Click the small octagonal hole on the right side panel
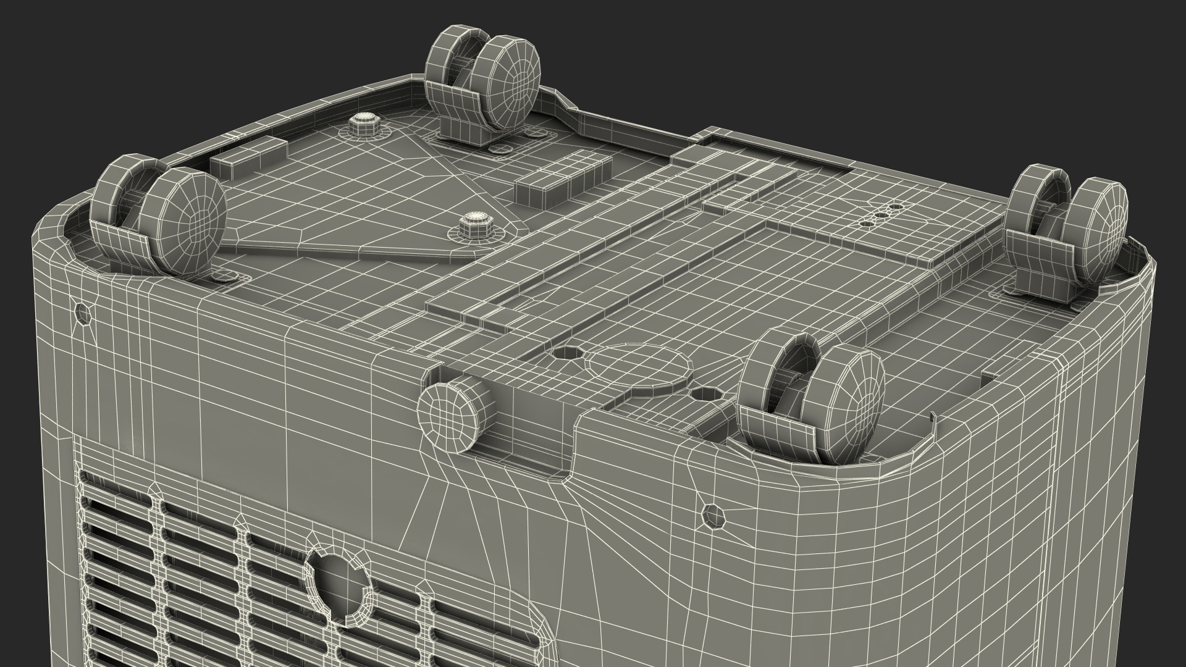The height and width of the screenshot is (667, 1186). [712, 515]
